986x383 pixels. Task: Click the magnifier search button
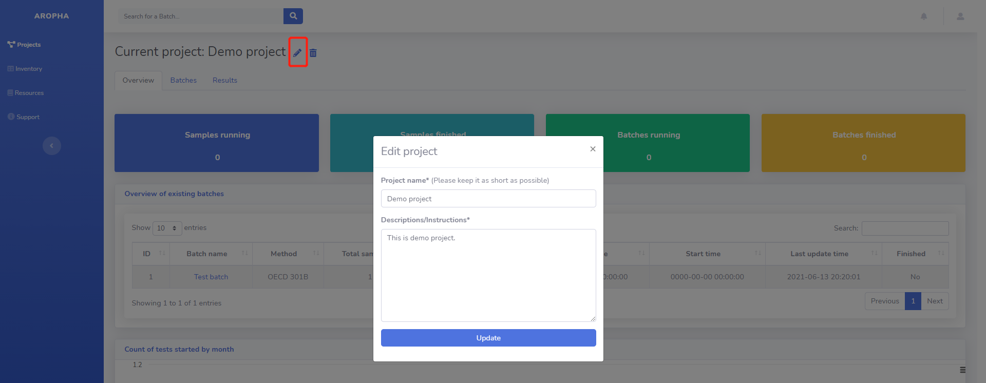293,16
